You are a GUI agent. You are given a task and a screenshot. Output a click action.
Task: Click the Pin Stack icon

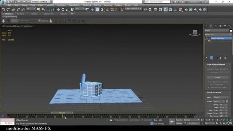point(207,58)
